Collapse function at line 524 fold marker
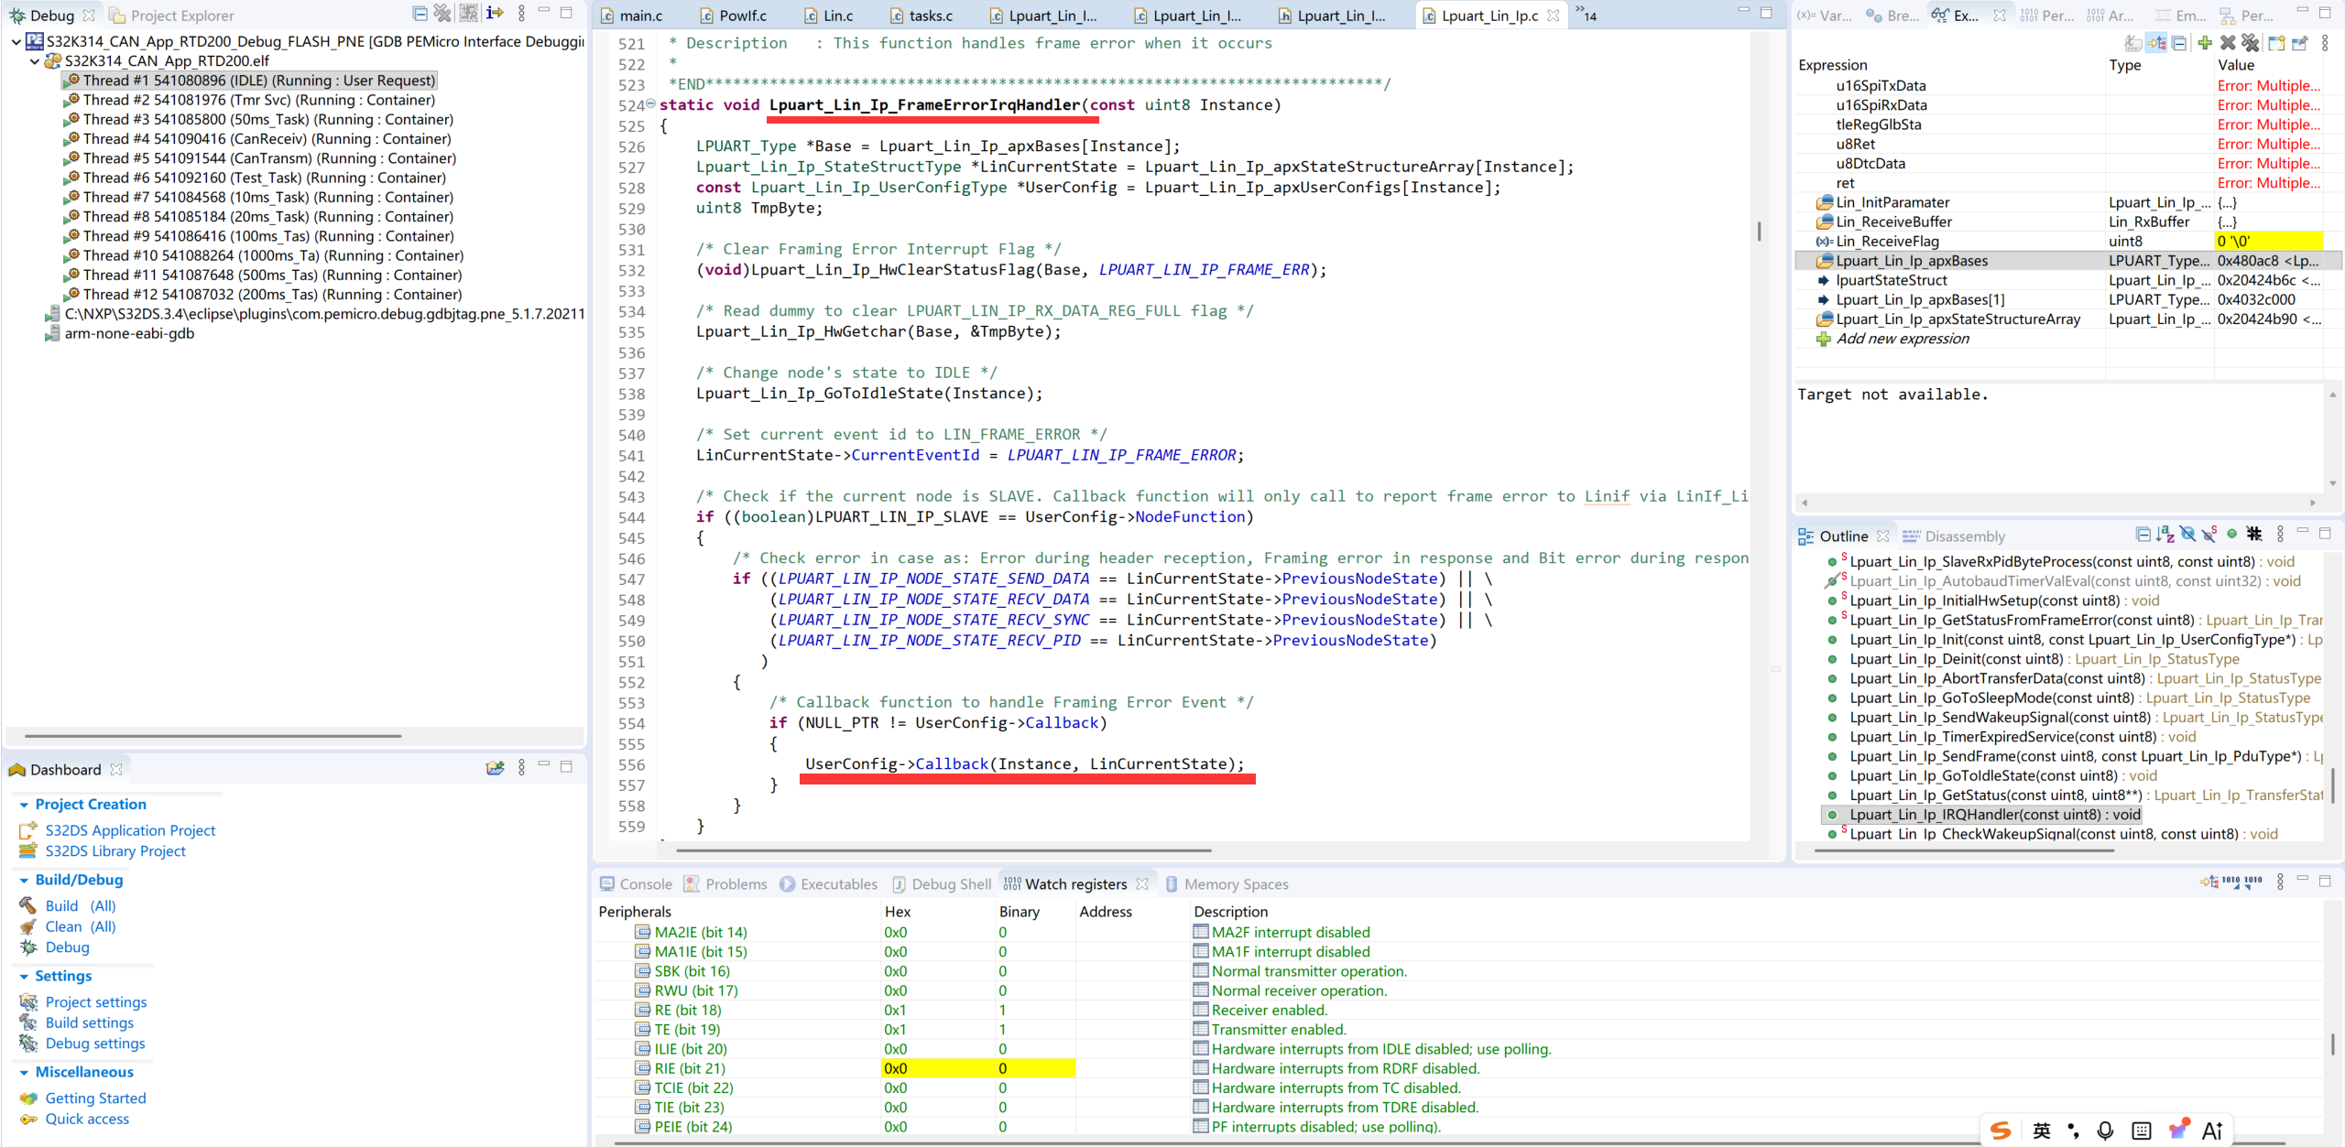2345x1147 pixels. tap(651, 103)
